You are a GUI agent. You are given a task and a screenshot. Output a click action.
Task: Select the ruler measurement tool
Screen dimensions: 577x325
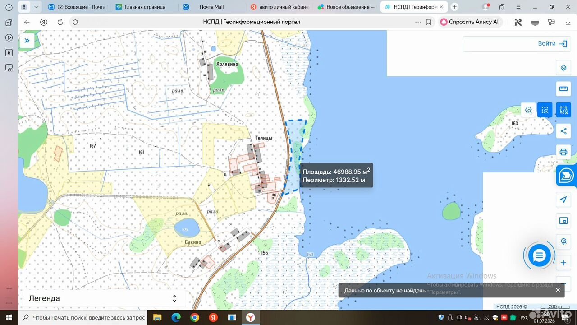point(563,88)
